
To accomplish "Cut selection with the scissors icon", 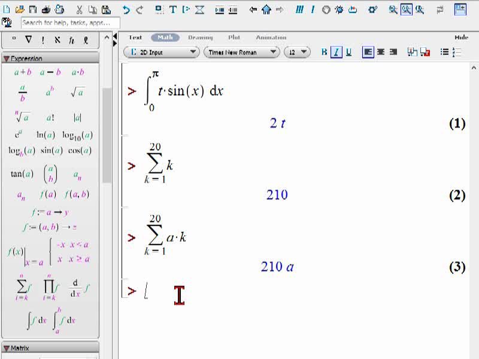I will click(x=80, y=10).
